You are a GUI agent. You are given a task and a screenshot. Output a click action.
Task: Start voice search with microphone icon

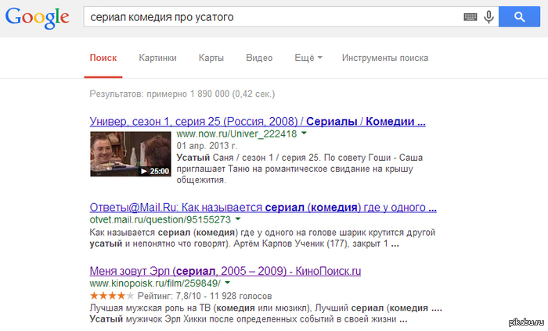(489, 16)
